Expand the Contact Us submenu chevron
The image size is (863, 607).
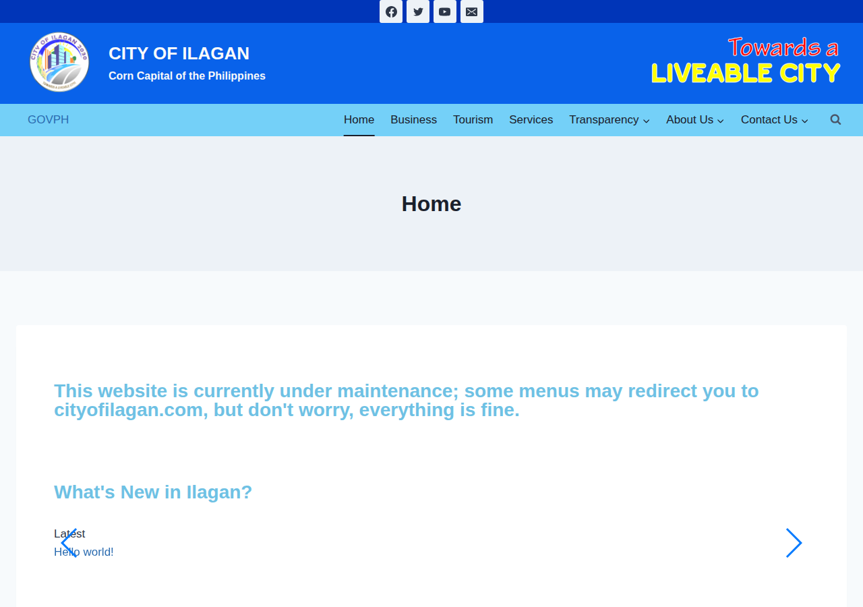805,121
